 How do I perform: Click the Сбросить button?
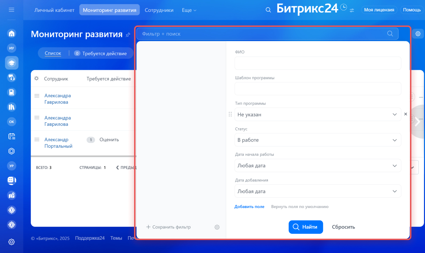[x=343, y=227]
